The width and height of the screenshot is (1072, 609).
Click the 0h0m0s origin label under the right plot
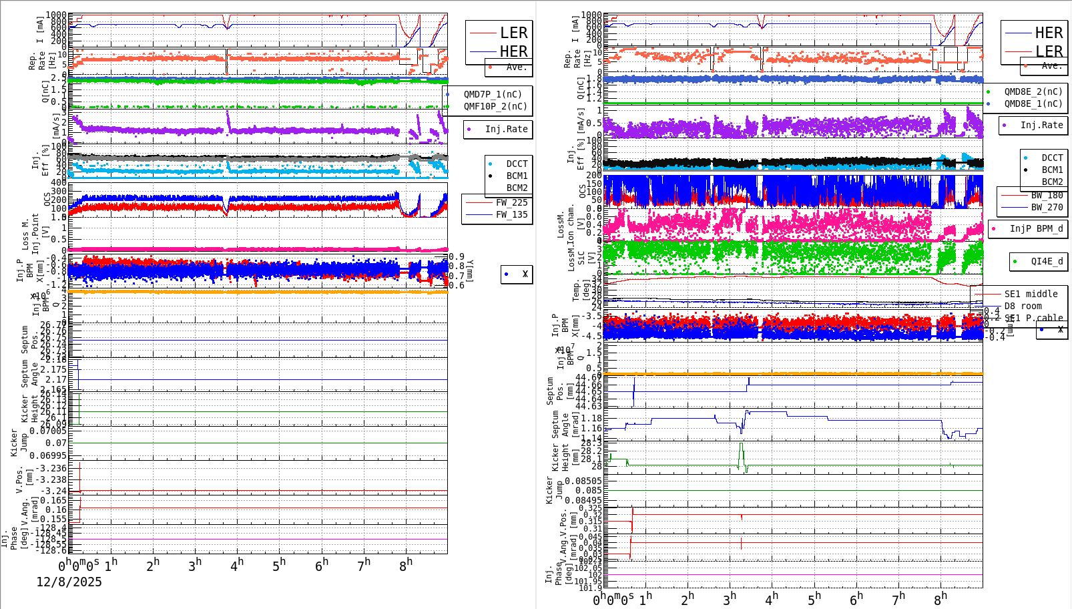tap(613, 599)
